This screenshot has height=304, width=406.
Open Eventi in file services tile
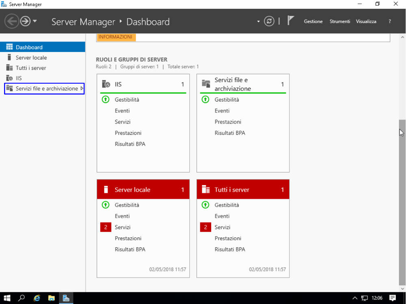(222, 110)
